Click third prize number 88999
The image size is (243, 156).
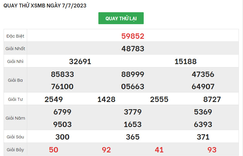133,74
